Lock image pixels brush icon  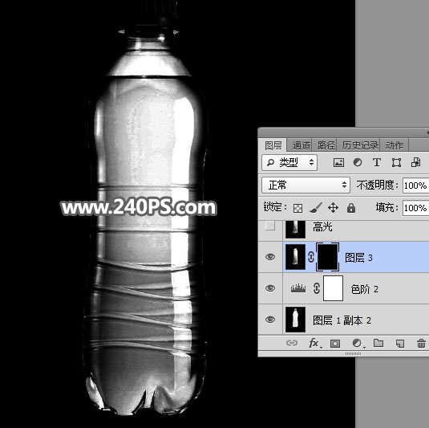(x=316, y=208)
